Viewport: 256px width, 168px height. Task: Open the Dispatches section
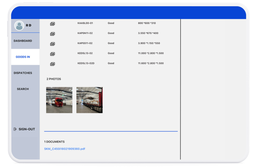[x=23, y=73]
